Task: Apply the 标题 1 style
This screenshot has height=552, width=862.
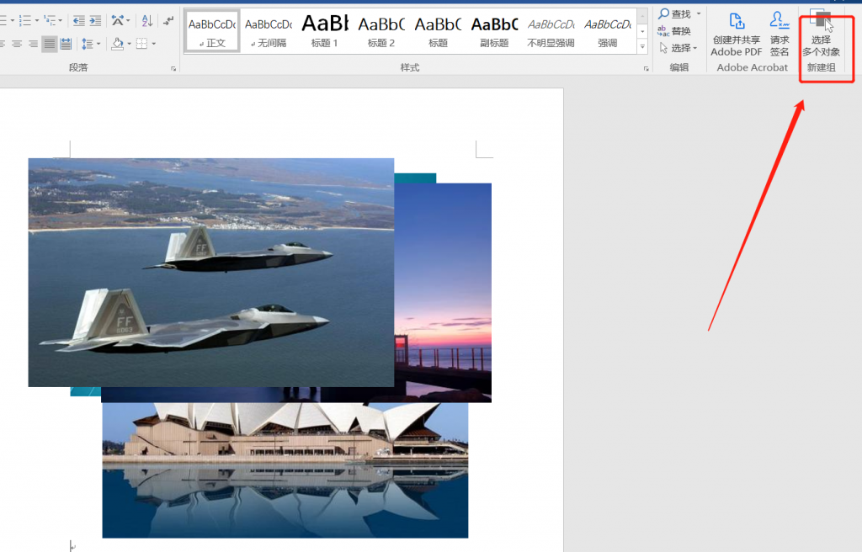Action: coord(325,31)
